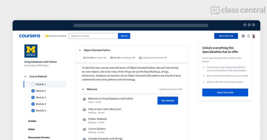267x140 pixels.
Task: Click video icon beside Welcome to Using Databases
Action: (x=84, y=99)
